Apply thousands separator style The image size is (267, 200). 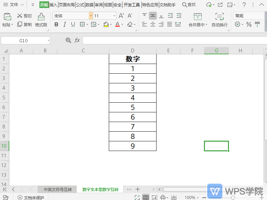pos(257,24)
